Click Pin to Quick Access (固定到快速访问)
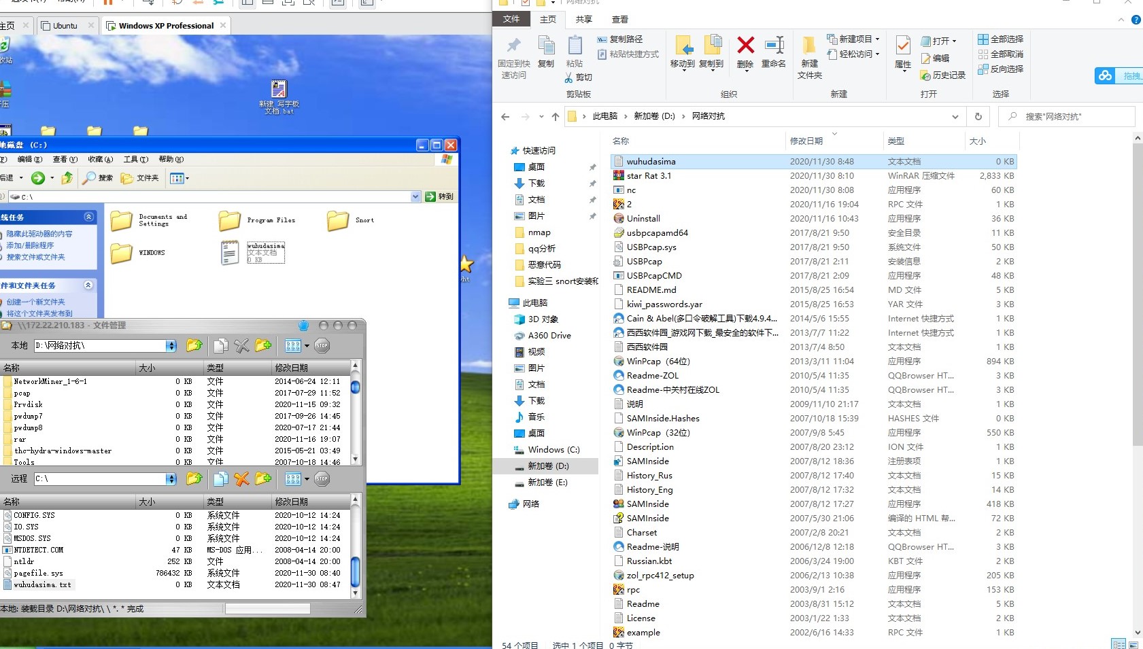This screenshot has height=649, width=1143. (x=514, y=57)
